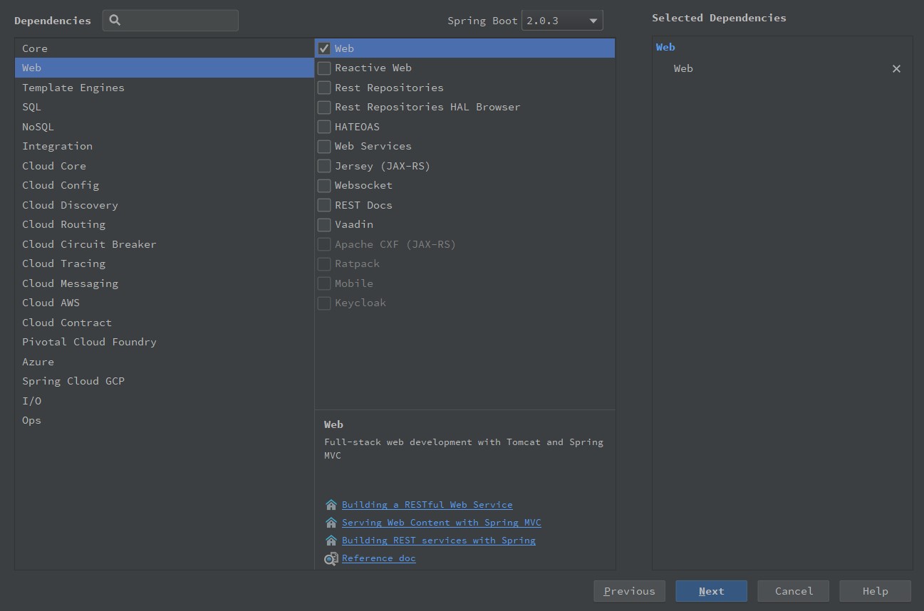Open Help for this dialog
The height and width of the screenshot is (611, 924).
875,591
